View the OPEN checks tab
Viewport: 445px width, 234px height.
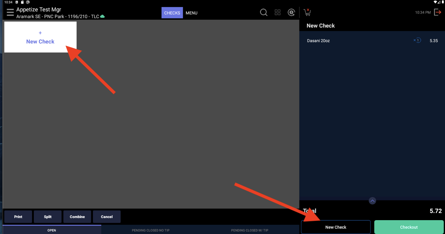(52, 230)
